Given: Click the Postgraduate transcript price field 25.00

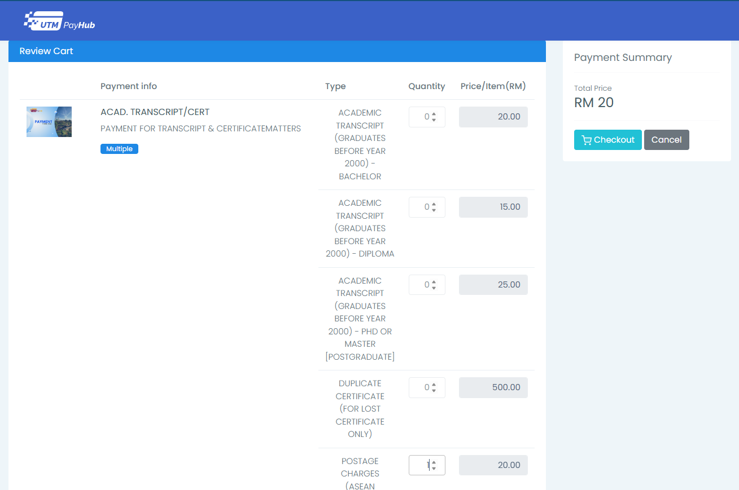Looking at the screenshot, I should (x=493, y=285).
